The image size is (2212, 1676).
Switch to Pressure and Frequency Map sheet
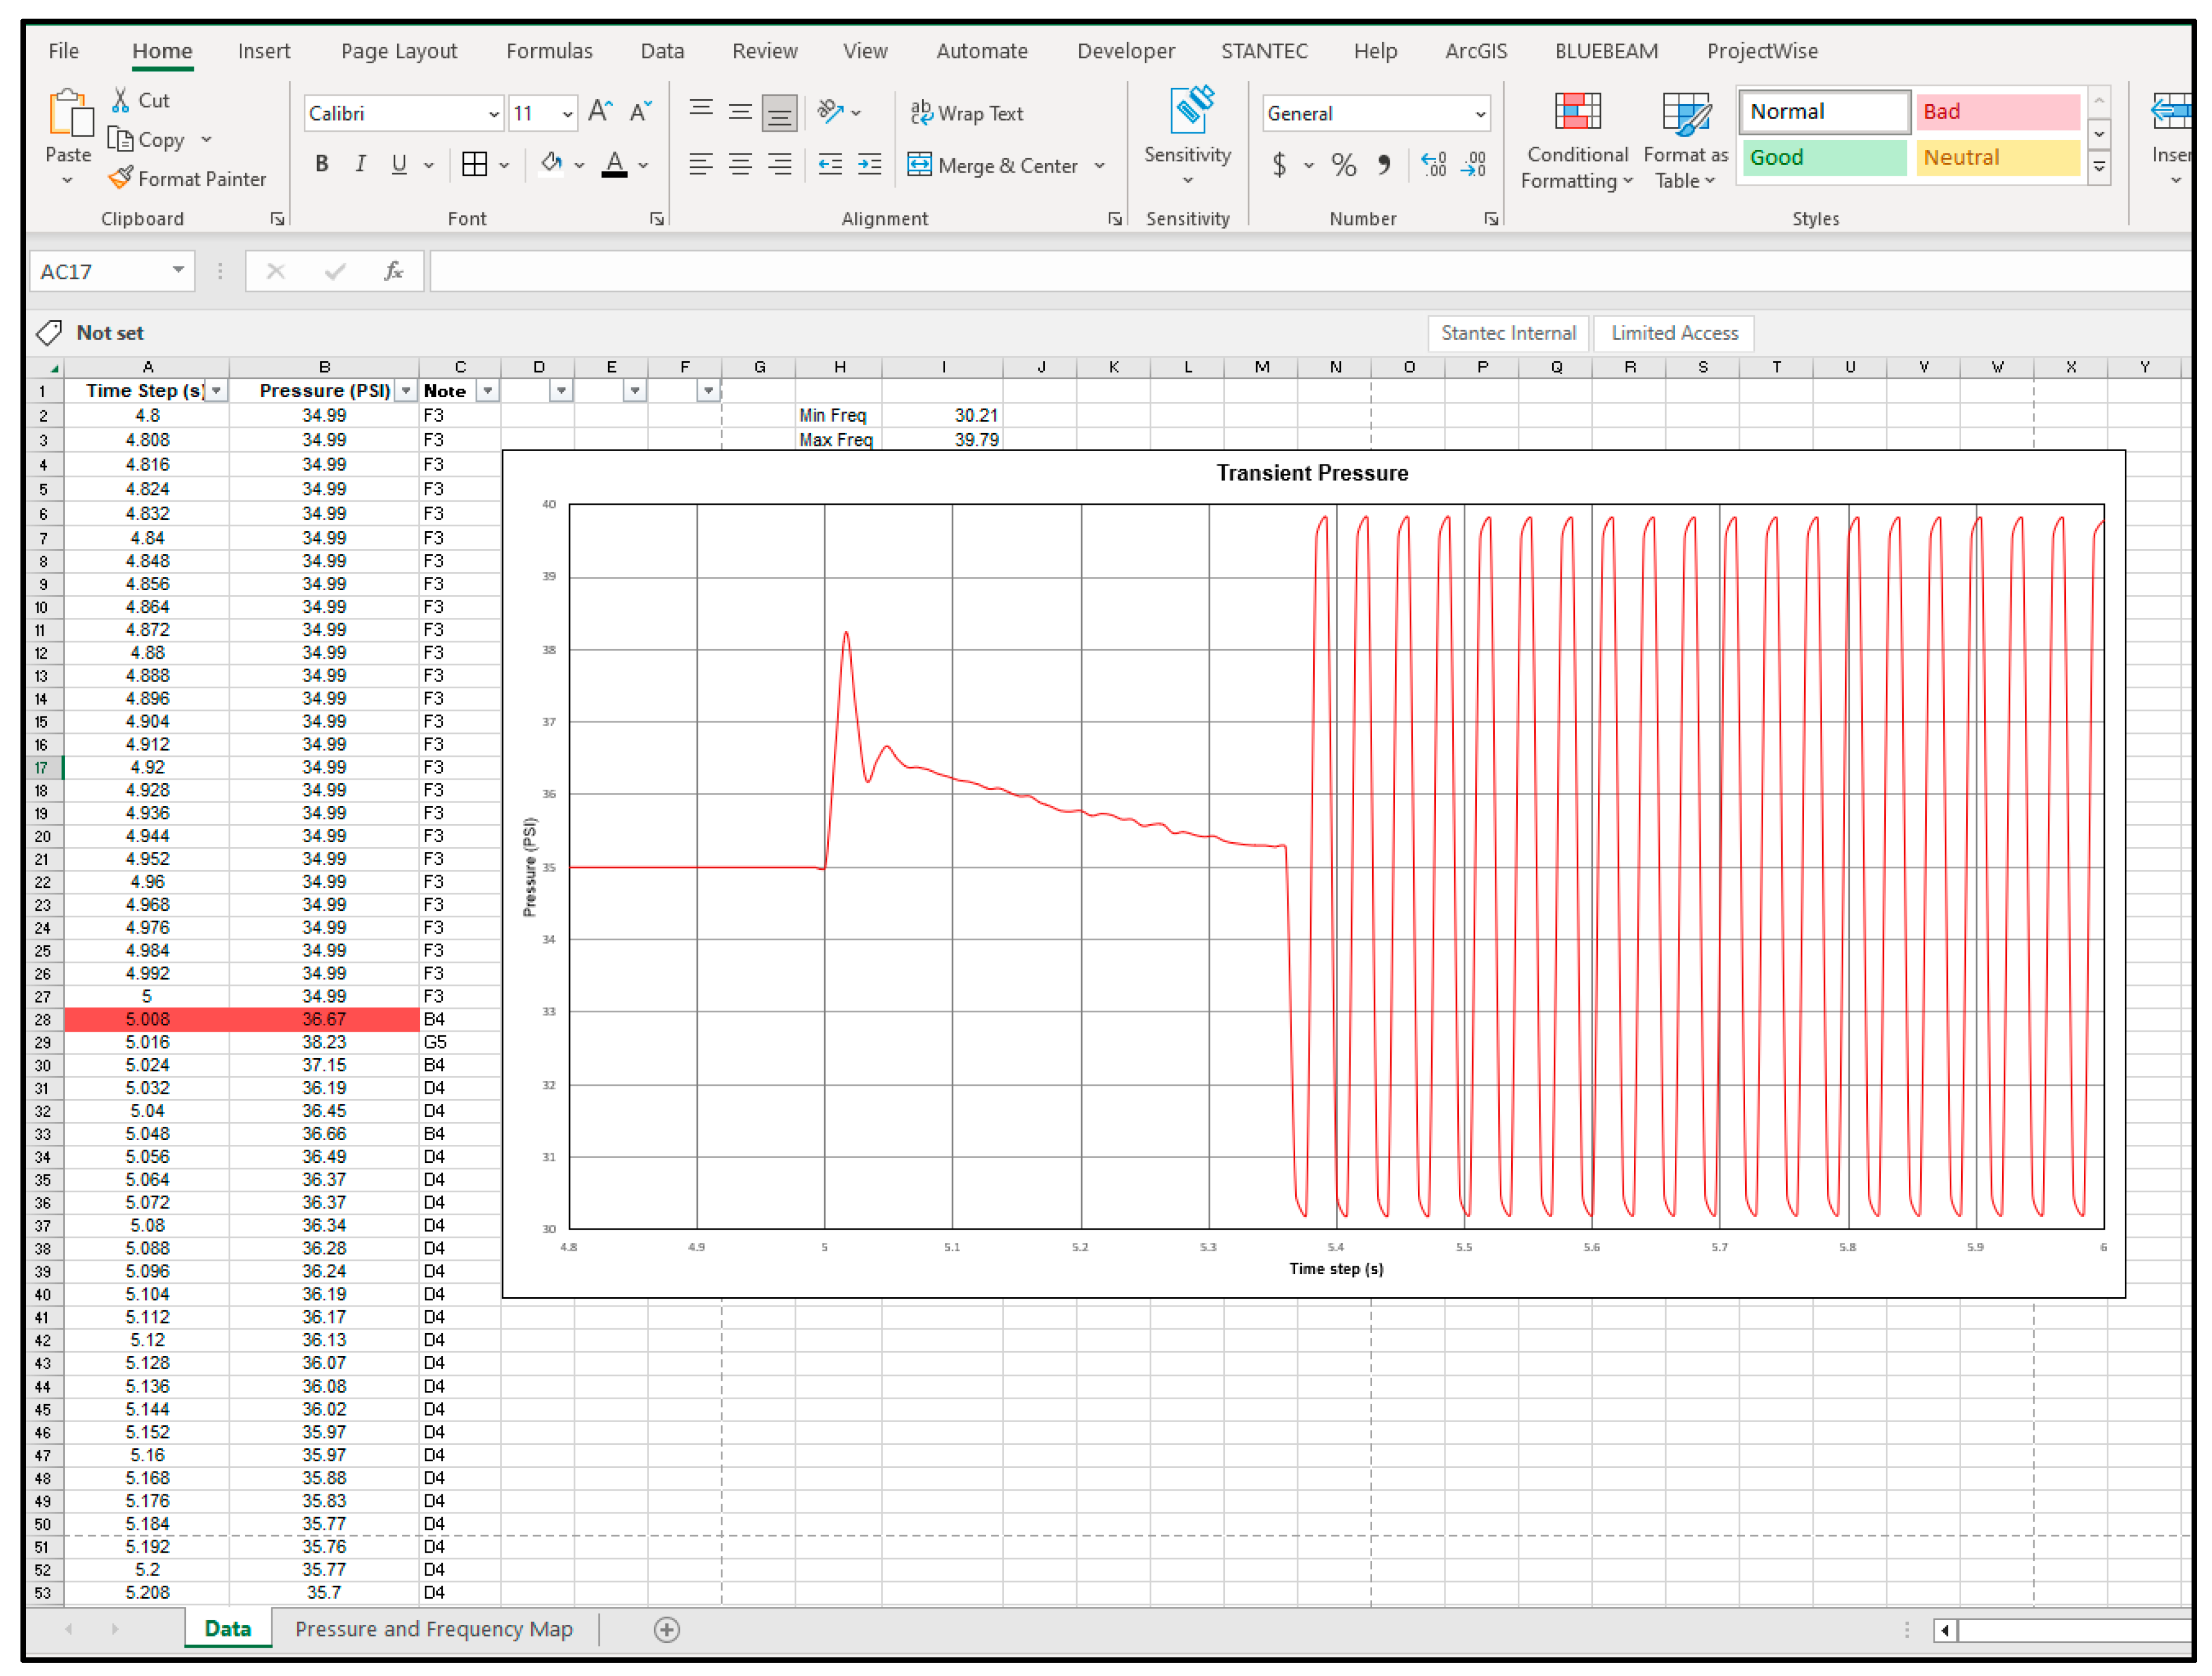[434, 1629]
